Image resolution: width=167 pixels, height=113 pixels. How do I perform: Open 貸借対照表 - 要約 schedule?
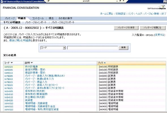click(35, 70)
